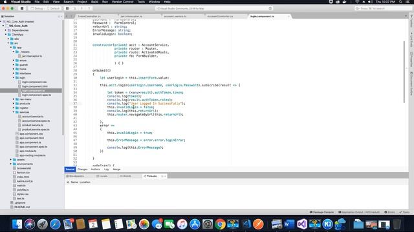Select README.md in the solution tree
This screenshot has height=232, width=414.
click(x=22, y=207)
